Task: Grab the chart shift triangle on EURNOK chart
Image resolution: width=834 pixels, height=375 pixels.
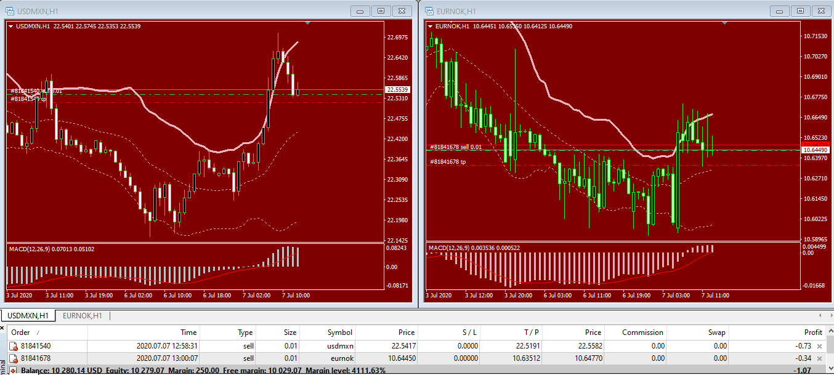Action: [x=725, y=23]
